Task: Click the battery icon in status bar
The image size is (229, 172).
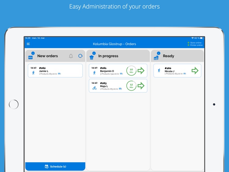Action: coord(202,38)
